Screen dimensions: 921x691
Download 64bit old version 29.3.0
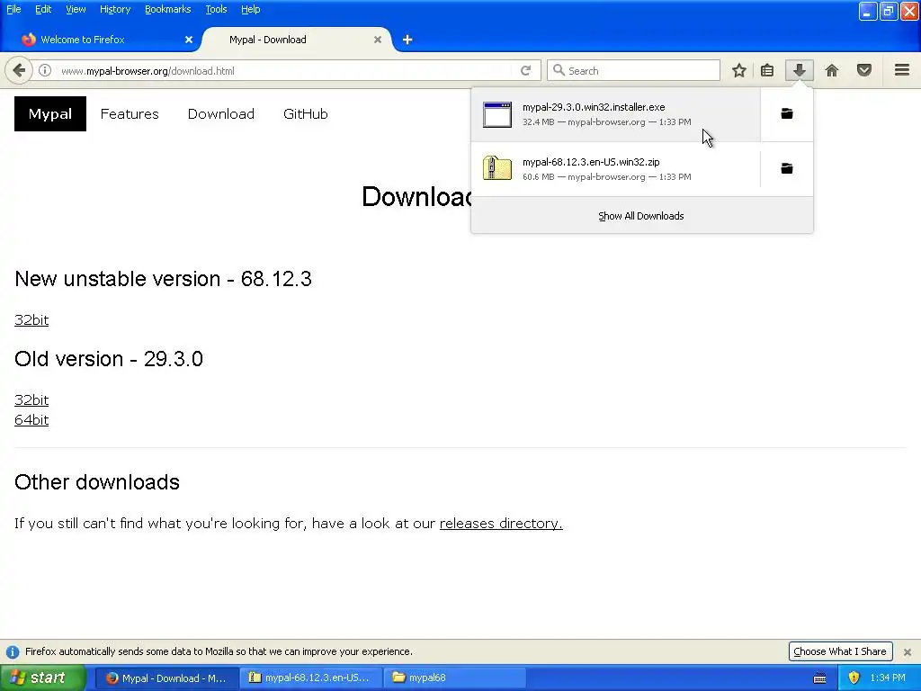[31, 419]
